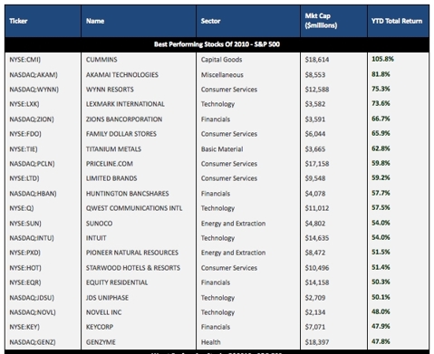Select QWEST COMMUNICATIONS INTL name
Image resolution: width=434 pixels, height=354 pixels.
(134, 208)
